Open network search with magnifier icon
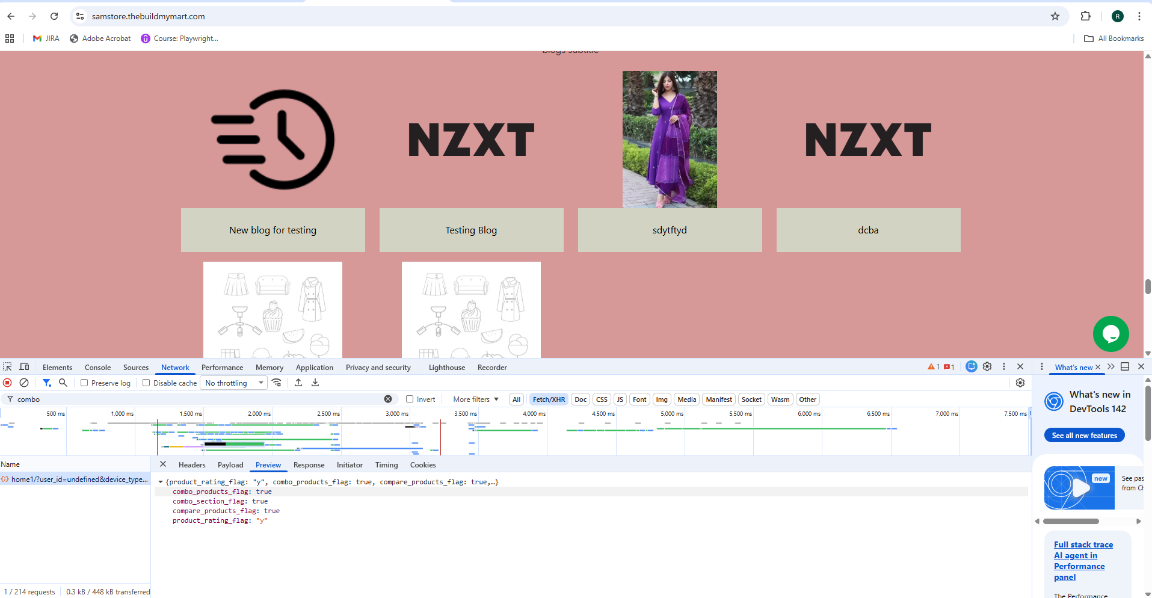 (x=63, y=383)
